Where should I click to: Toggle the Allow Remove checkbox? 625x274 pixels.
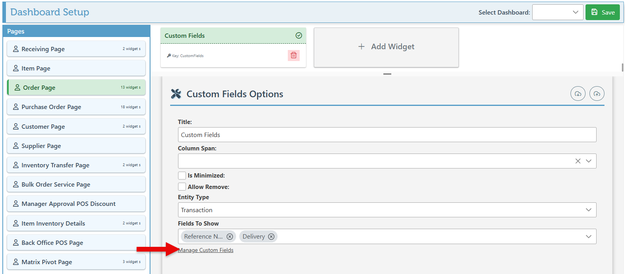tap(182, 187)
